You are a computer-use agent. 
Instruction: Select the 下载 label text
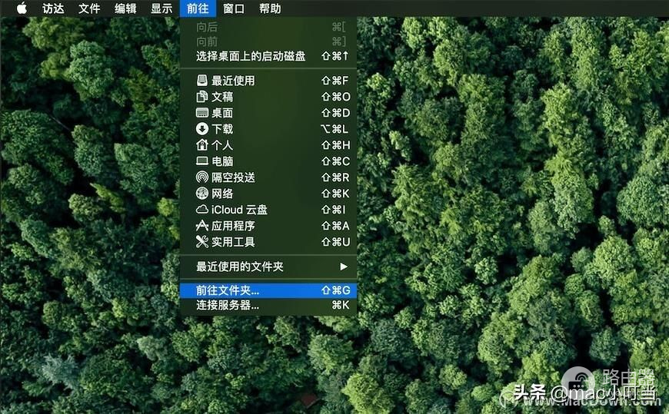click(222, 129)
